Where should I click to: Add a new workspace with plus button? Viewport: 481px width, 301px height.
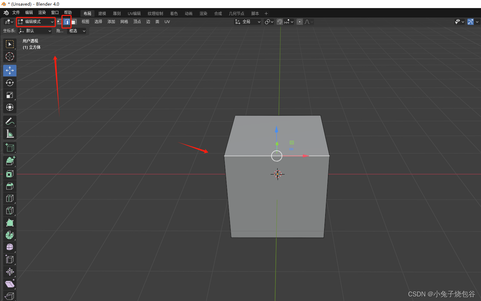click(x=266, y=14)
